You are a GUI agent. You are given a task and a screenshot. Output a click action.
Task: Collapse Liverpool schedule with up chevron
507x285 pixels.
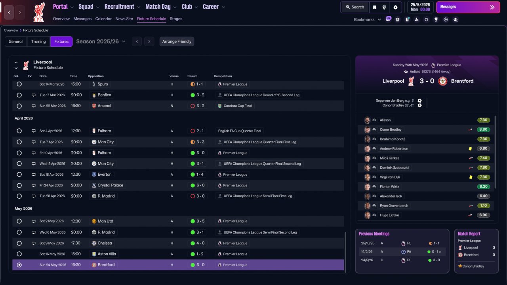(16, 63)
